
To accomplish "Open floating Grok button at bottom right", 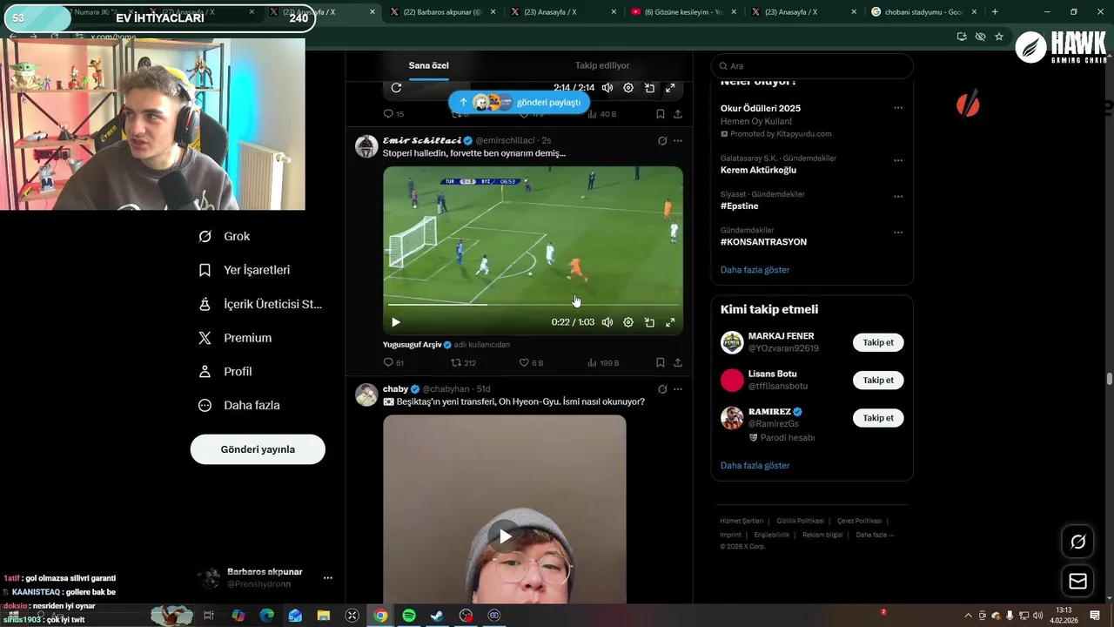I will [1077, 542].
